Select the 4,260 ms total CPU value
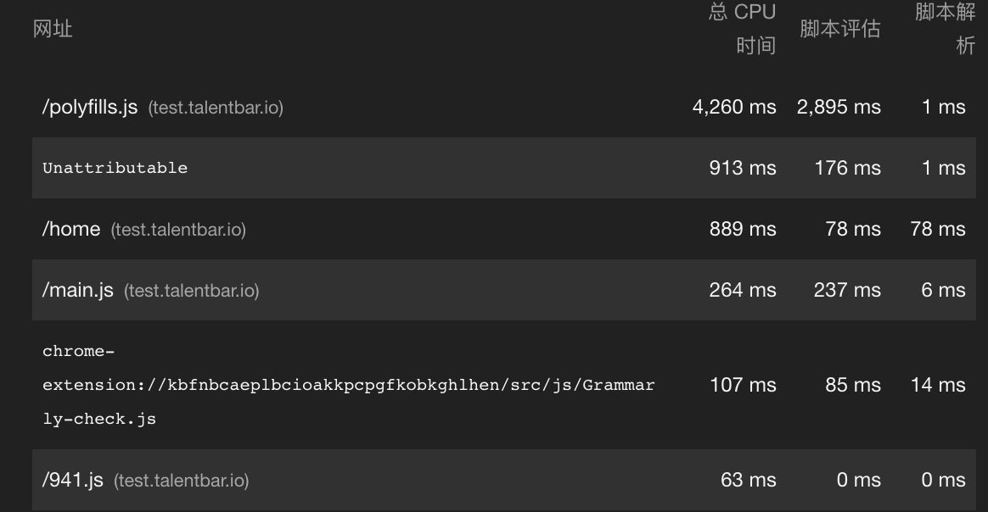This screenshot has height=512, width=988. [734, 108]
